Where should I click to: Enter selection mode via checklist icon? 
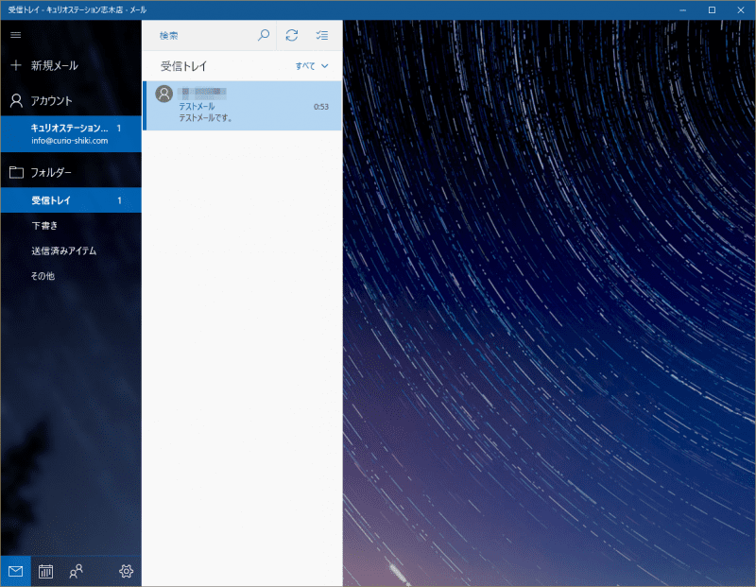click(322, 35)
